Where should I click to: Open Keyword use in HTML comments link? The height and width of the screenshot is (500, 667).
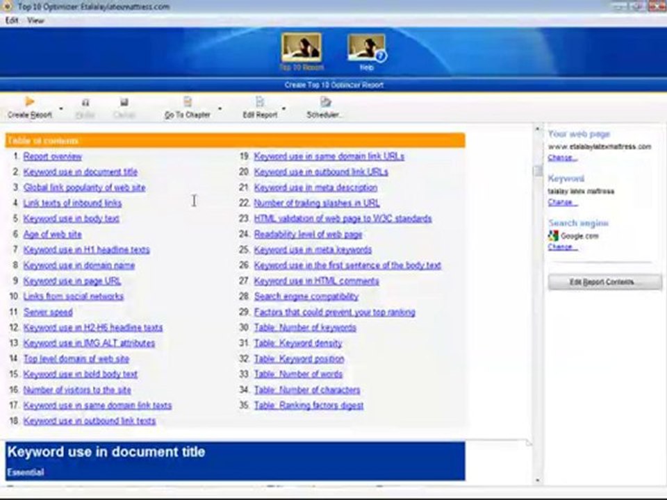[x=317, y=281]
